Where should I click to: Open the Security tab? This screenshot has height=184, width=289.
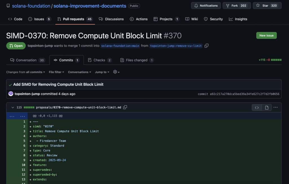(x=213, y=19)
